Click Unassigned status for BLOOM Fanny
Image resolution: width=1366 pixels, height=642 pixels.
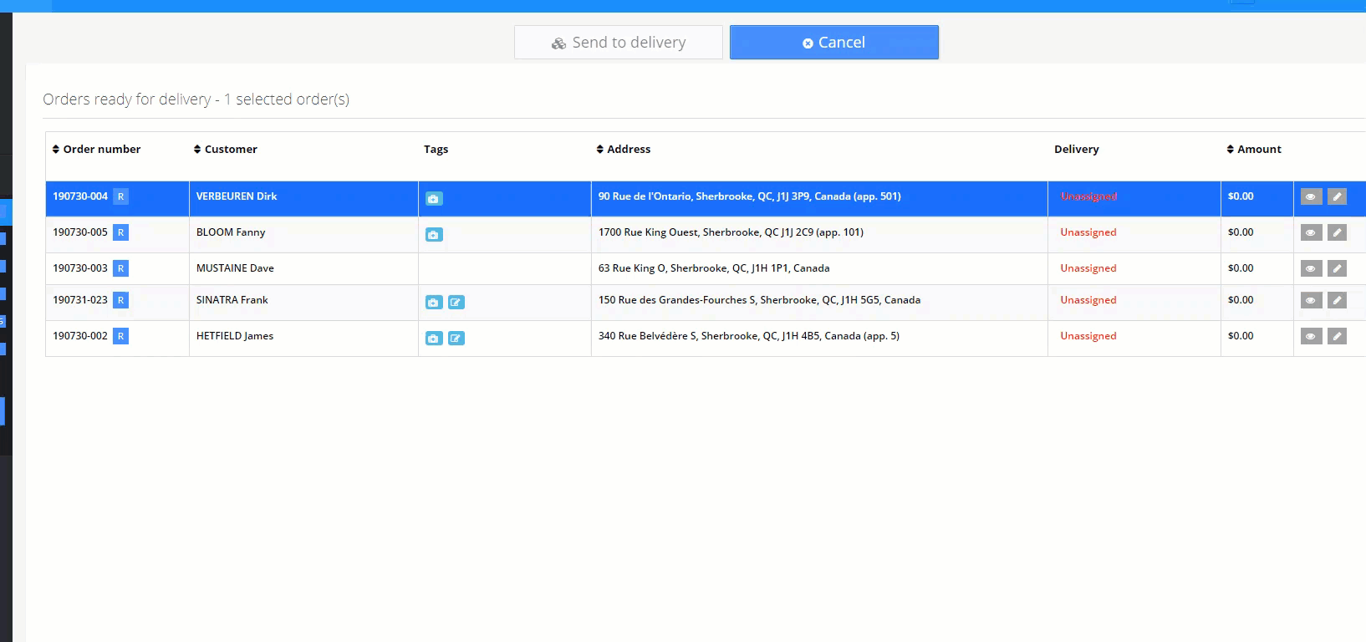tap(1088, 232)
